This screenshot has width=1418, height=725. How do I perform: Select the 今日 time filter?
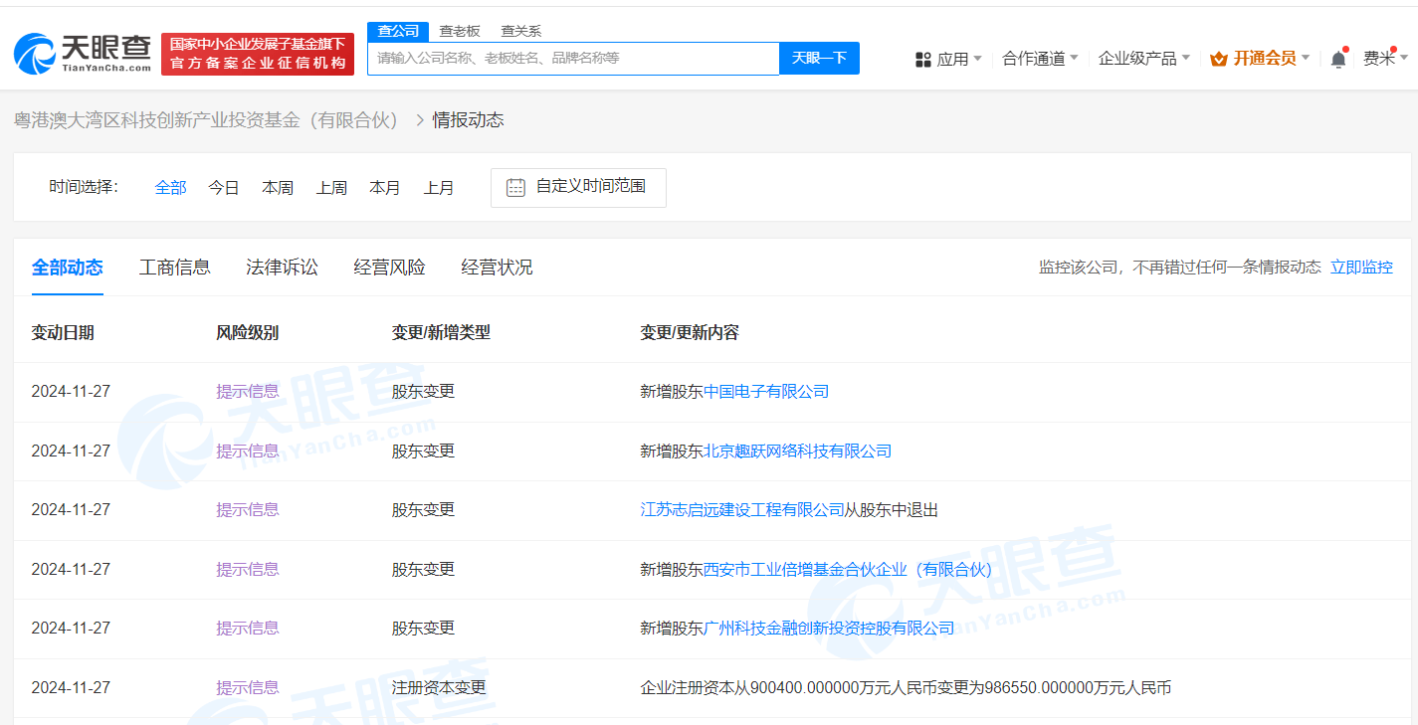pyautogui.click(x=224, y=187)
